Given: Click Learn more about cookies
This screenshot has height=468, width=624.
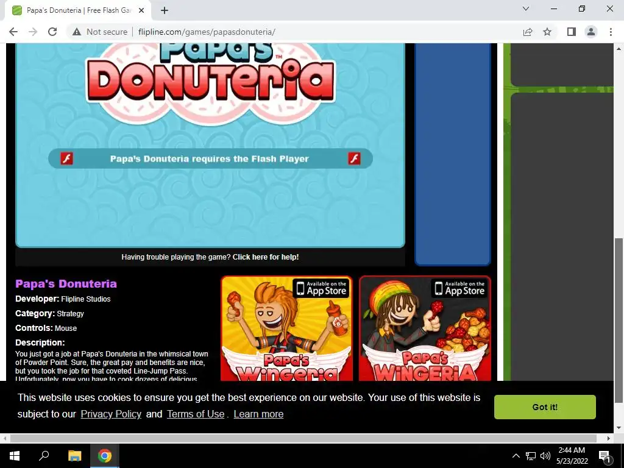Looking at the screenshot, I should click(258, 414).
